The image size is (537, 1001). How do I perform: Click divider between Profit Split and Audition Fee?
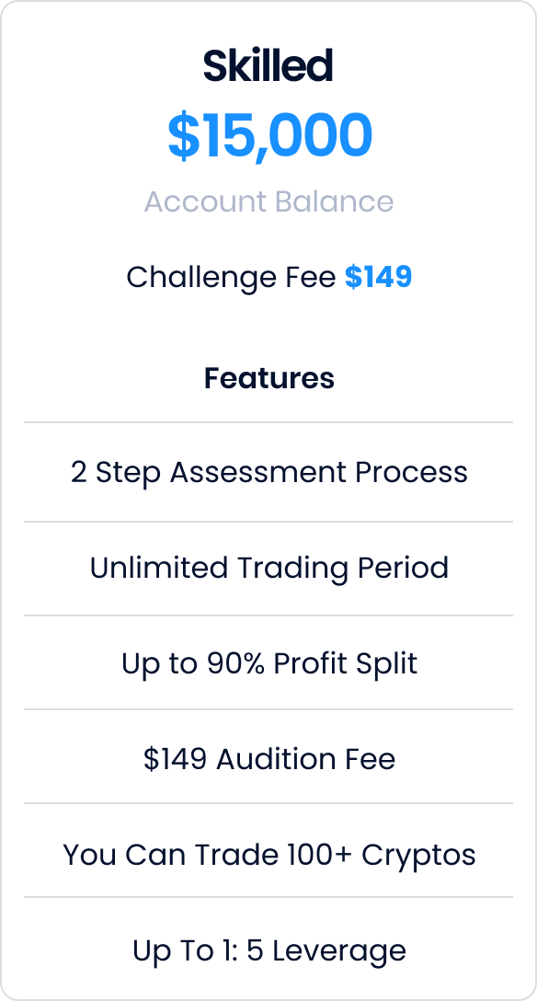tap(268, 709)
